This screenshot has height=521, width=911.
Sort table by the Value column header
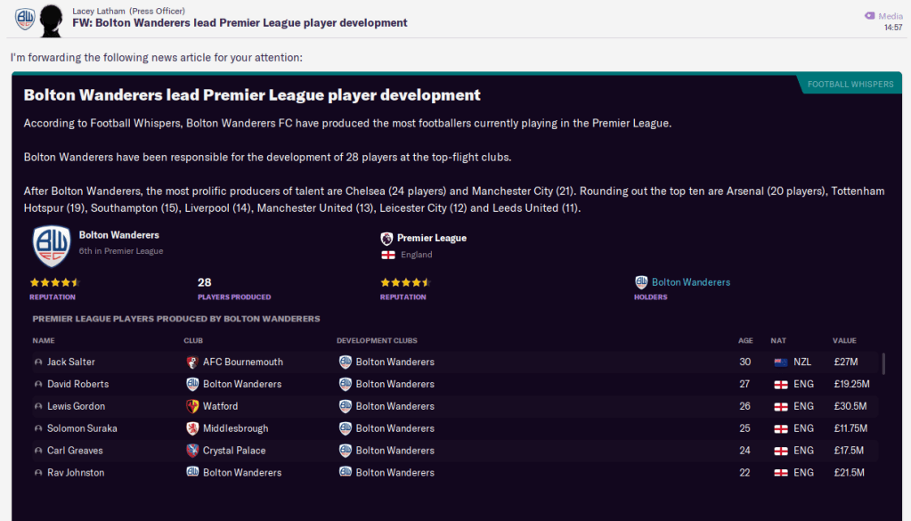click(843, 341)
